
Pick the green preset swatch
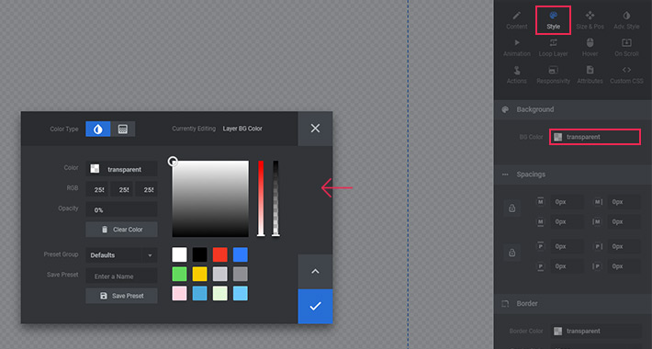(179, 274)
